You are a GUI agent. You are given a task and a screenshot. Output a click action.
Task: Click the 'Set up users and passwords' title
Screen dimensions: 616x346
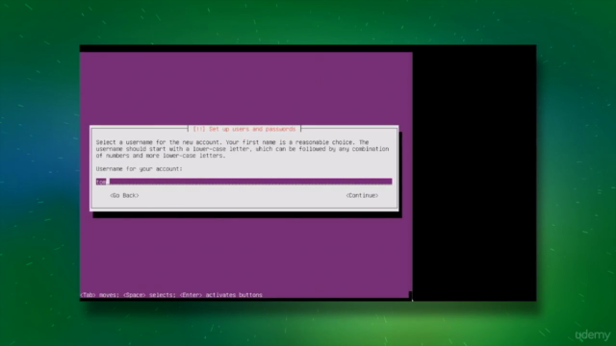coord(244,129)
